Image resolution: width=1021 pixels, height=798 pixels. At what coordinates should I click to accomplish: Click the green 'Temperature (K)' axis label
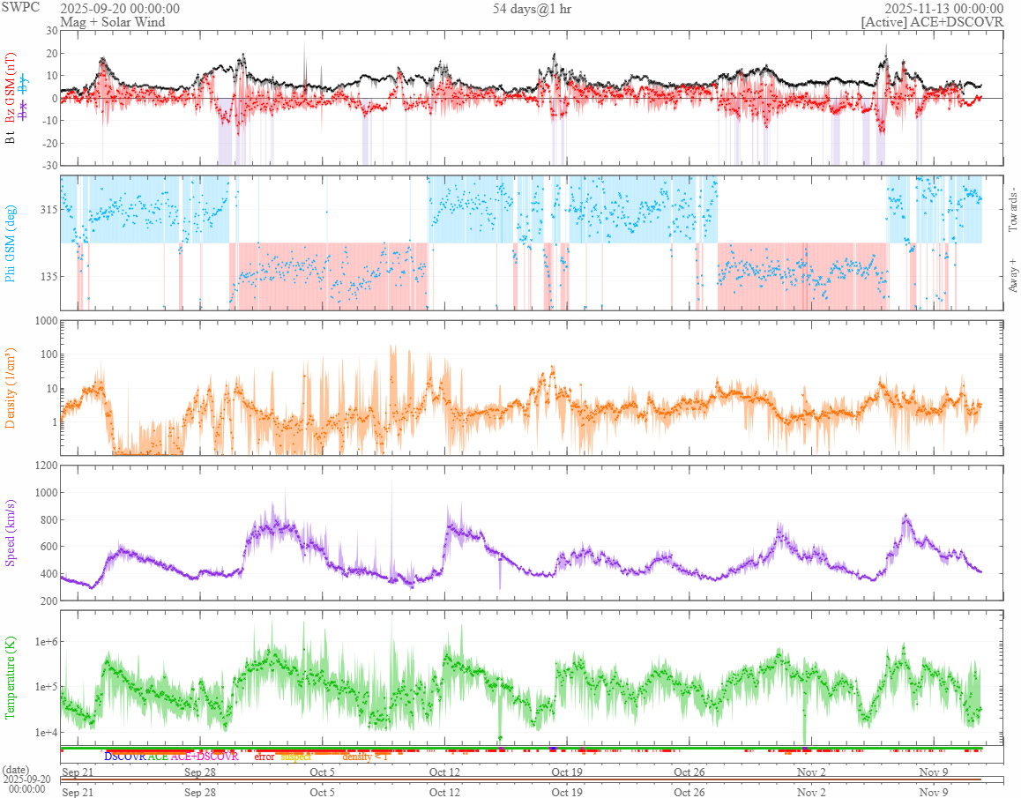[x=10, y=677]
